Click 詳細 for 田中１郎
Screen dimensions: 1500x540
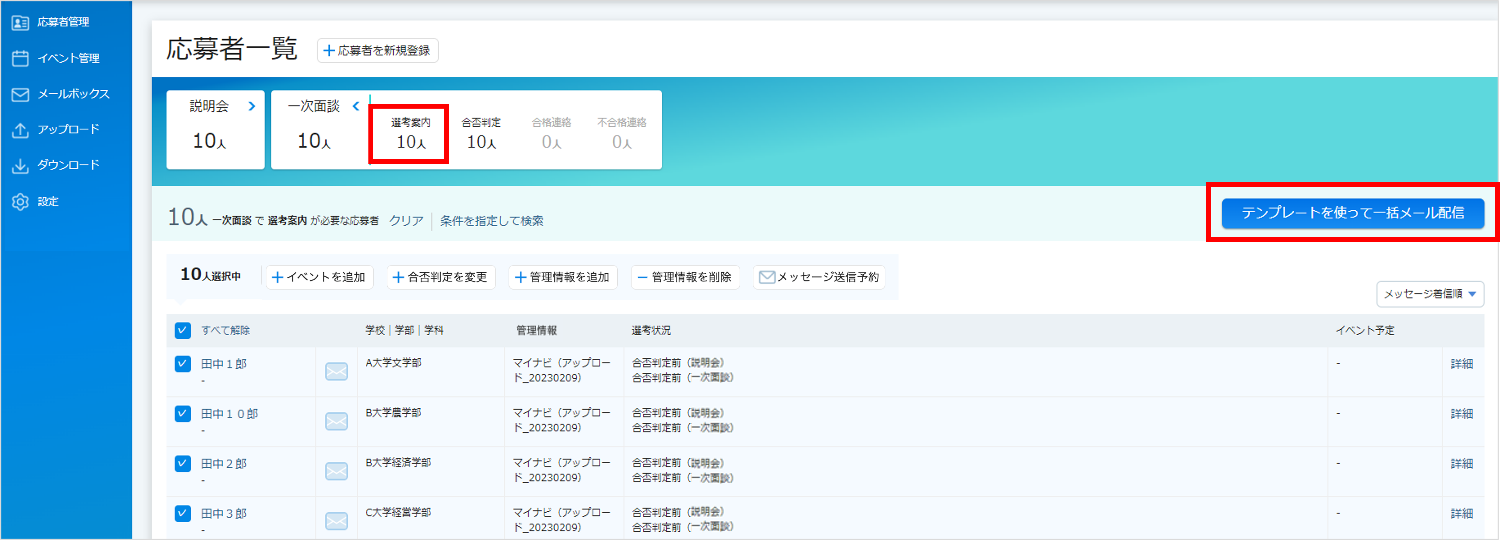pos(1462,364)
